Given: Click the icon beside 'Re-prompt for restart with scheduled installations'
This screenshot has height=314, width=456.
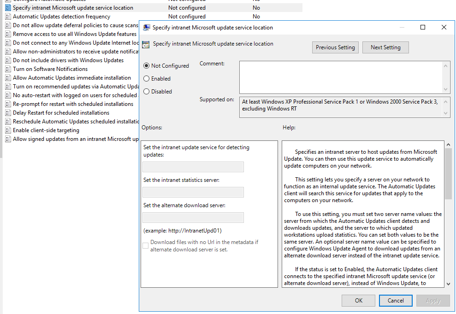Looking at the screenshot, I should (8, 104).
